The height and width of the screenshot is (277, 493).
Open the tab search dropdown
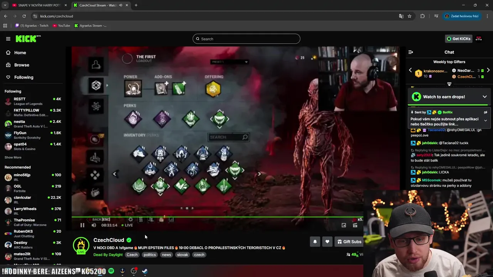[x=5, y=5]
